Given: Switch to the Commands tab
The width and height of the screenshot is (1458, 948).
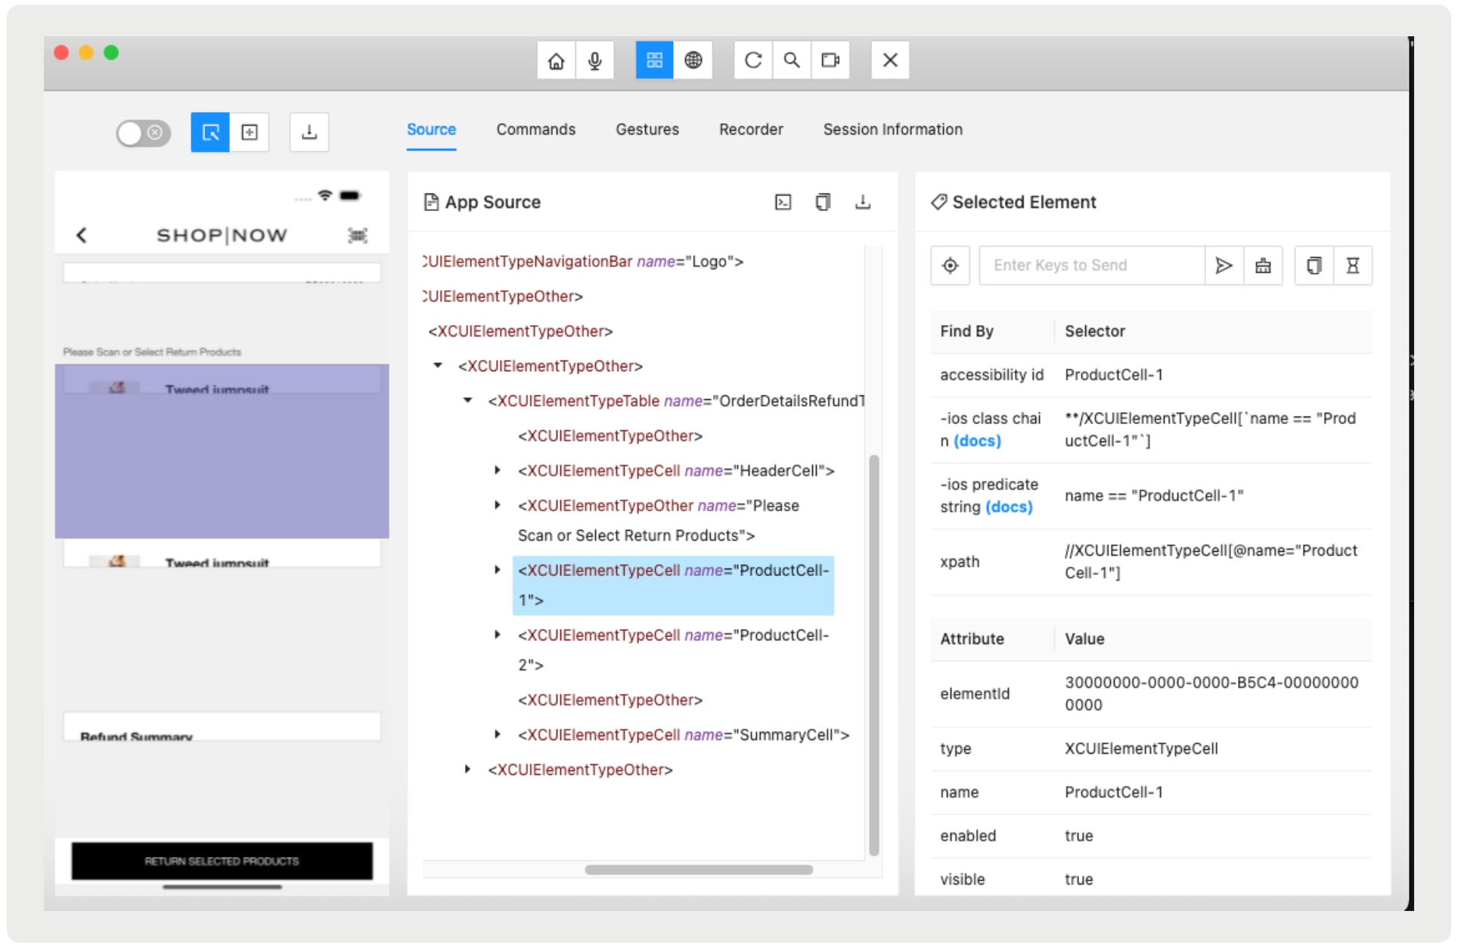Looking at the screenshot, I should (x=535, y=129).
